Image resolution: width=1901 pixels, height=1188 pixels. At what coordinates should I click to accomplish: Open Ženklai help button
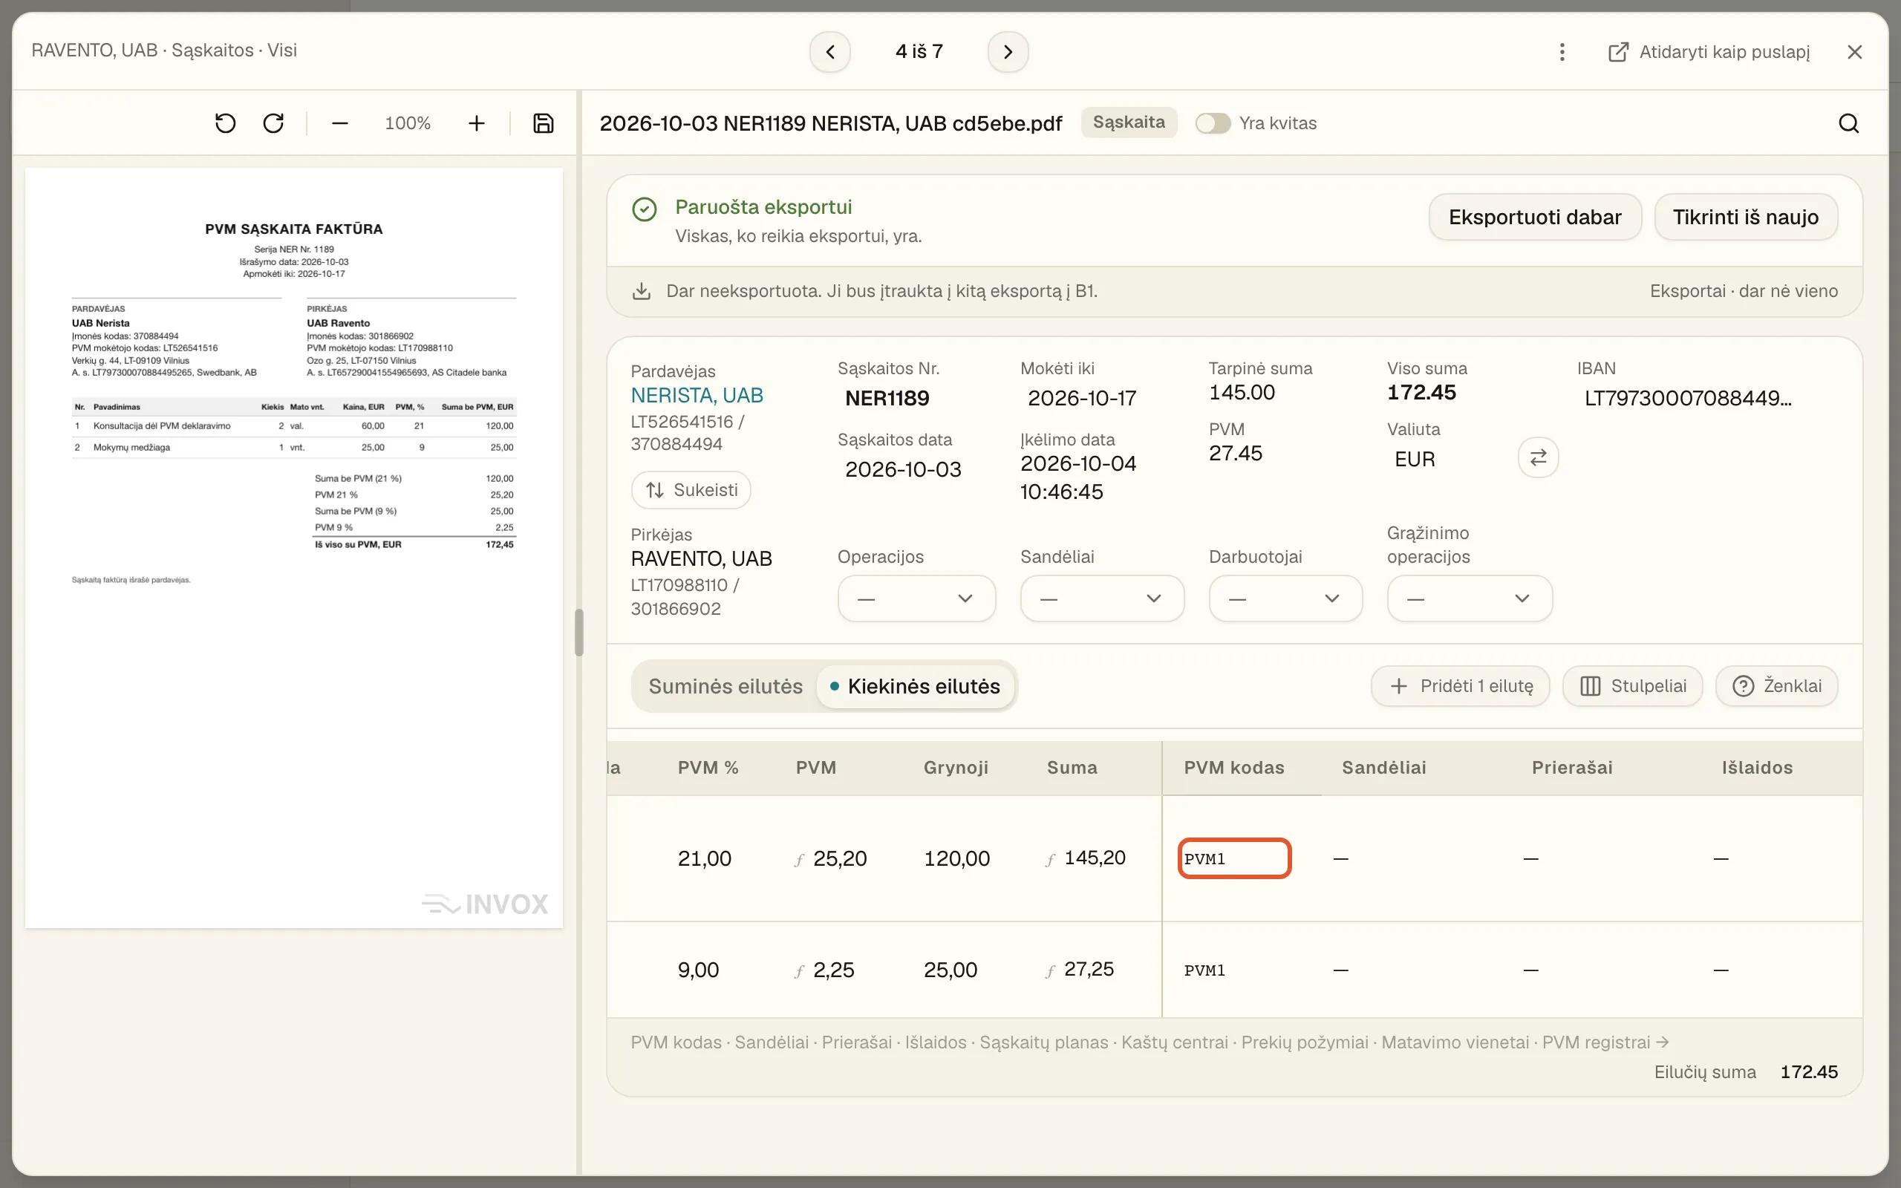[x=1776, y=686]
